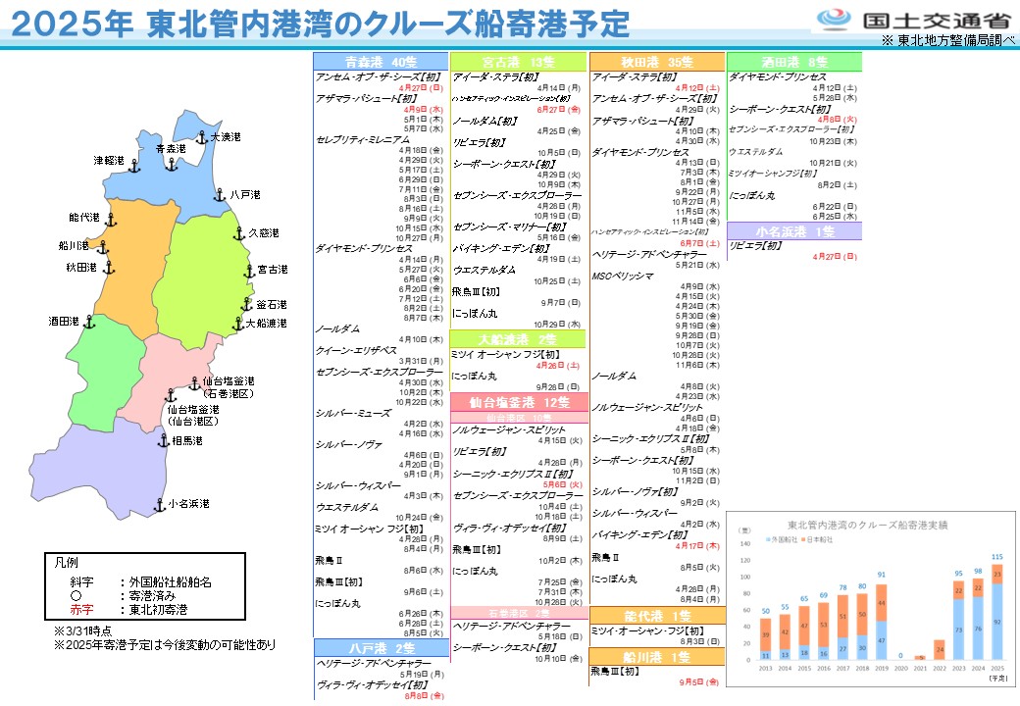Click リビエラ【初】 under 小名浜港

[755, 245]
